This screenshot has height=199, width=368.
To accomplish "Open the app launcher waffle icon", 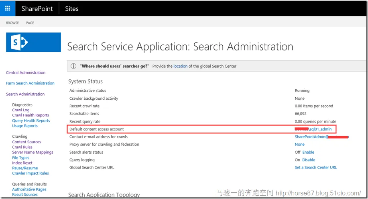I will pos(8,8).
